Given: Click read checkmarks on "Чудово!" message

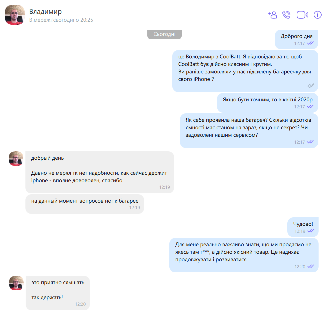Looking at the screenshot, I should pyautogui.click(x=311, y=231).
